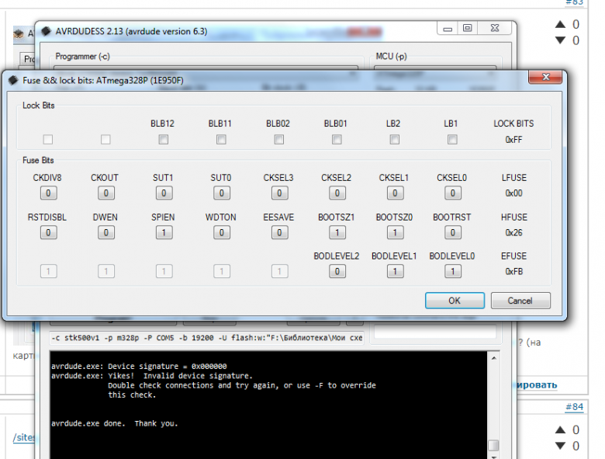The width and height of the screenshot is (605, 459).
Task: Toggle the BOOTRST fuse bit
Action: [453, 232]
